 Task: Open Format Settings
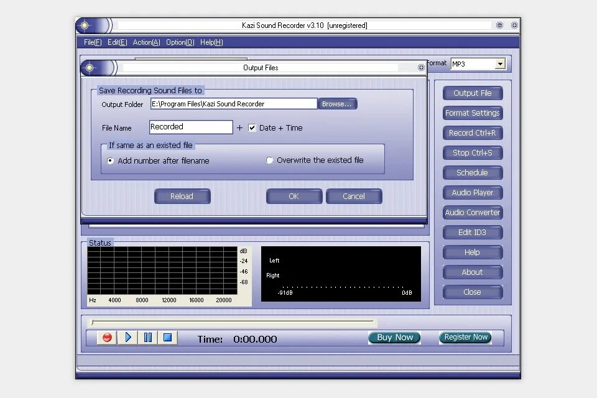[x=473, y=113]
